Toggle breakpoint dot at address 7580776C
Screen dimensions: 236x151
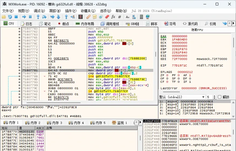(19, 43)
